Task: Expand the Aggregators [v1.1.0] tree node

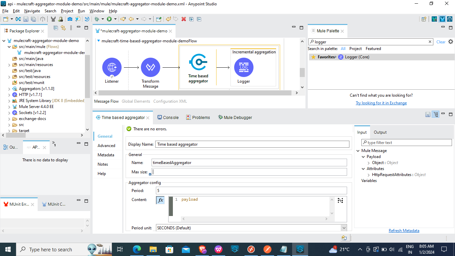Action: tap(9, 89)
